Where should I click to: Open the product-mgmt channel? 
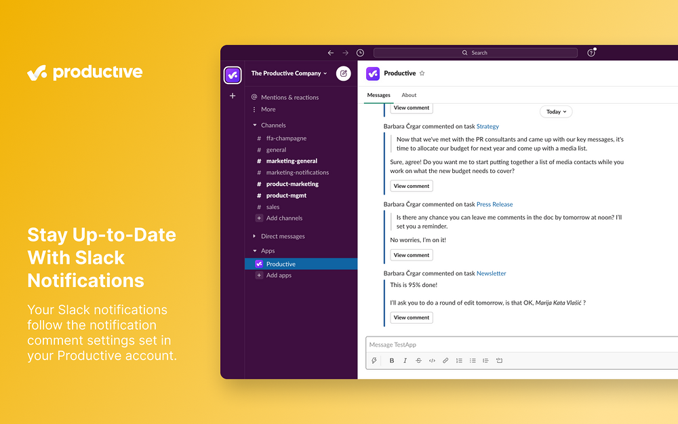[x=286, y=195]
